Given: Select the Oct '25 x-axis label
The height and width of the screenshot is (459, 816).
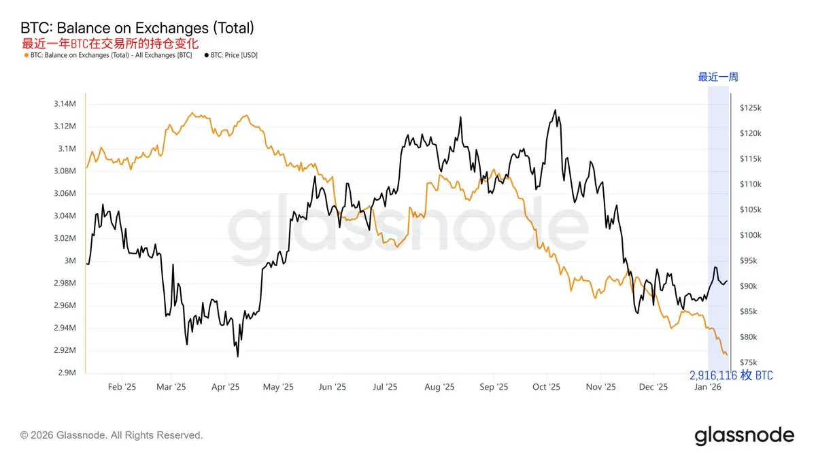Looking at the screenshot, I should 547,387.
